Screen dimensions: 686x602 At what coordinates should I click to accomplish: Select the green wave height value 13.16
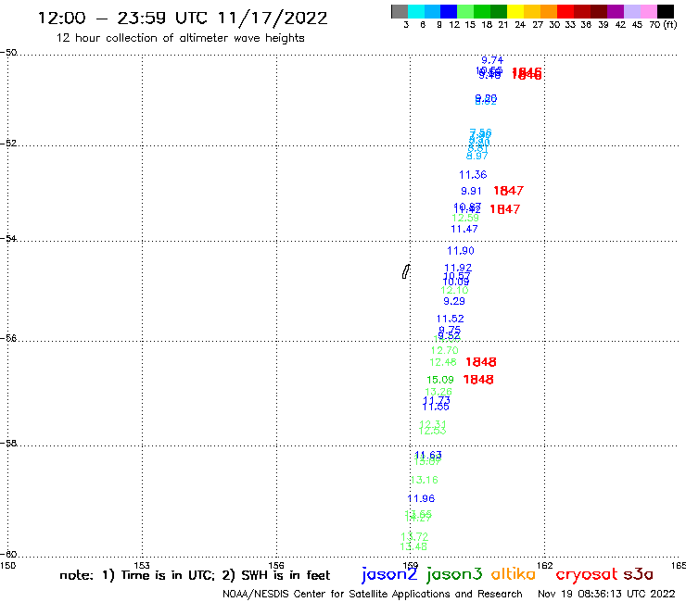coord(425,480)
